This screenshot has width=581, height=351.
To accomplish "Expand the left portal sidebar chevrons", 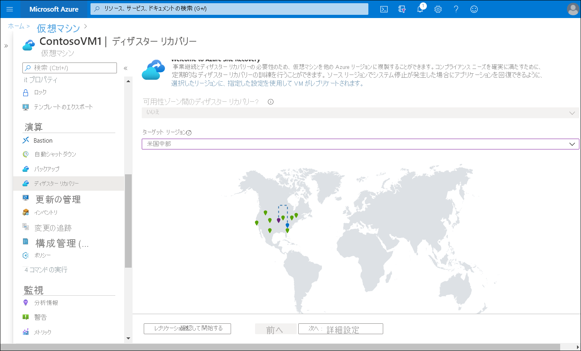I will click(x=6, y=46).
